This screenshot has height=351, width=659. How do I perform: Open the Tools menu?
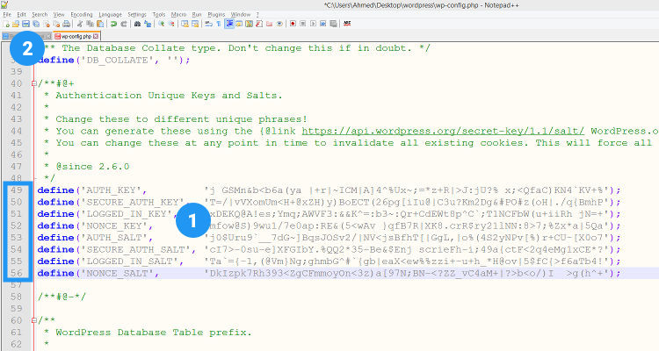pyautogui.click(x=159, y=15)
